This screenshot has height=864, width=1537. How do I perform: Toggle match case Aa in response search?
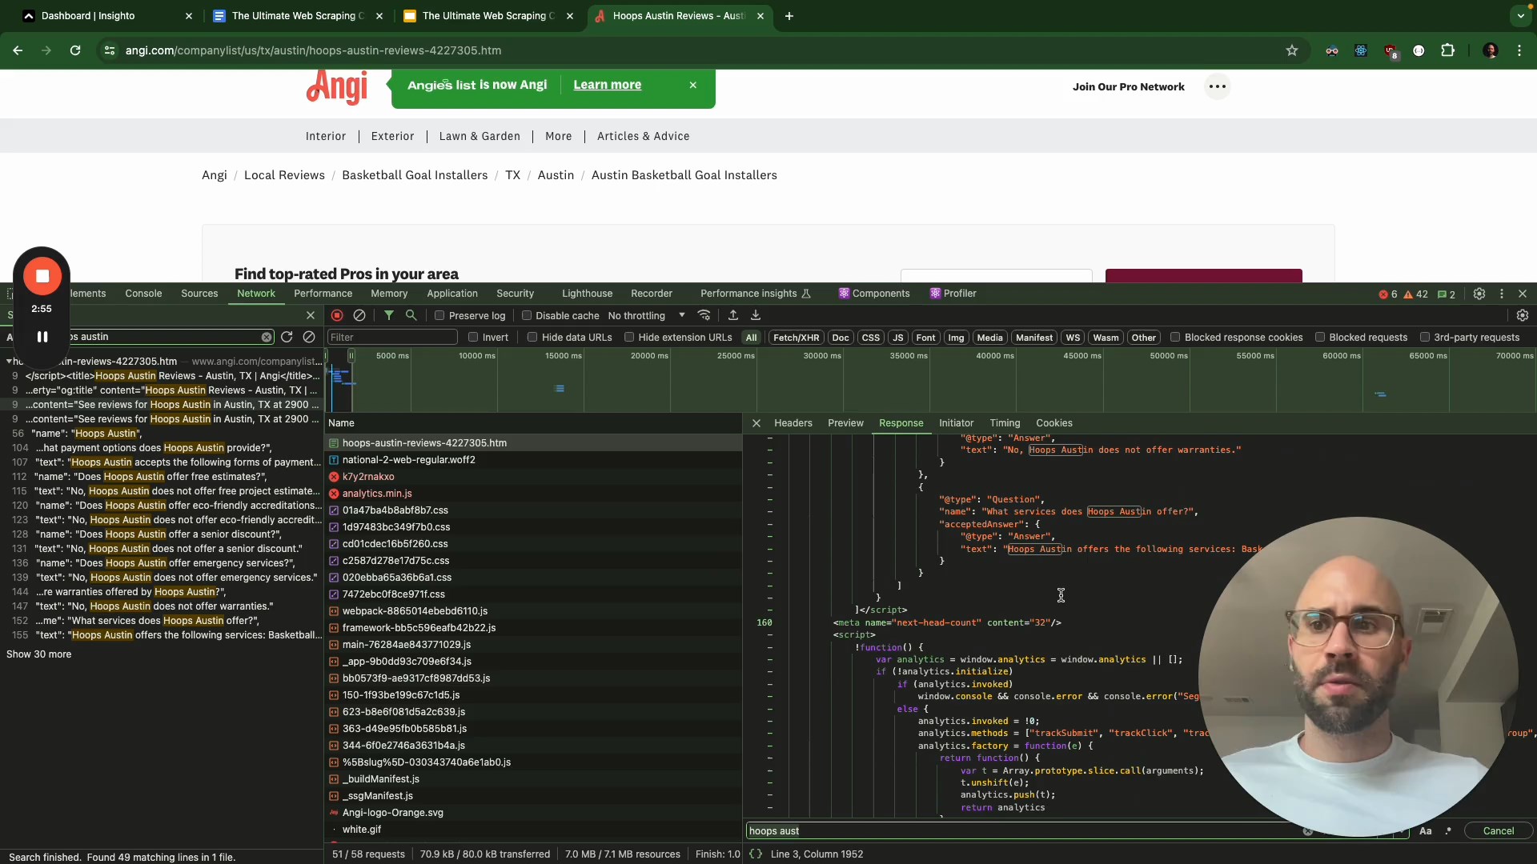tap(1426, 831)
